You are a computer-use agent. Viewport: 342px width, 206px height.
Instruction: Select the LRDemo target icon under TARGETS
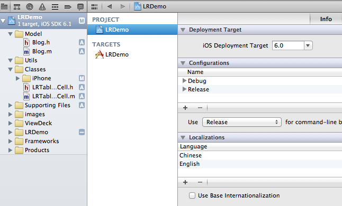pyautogui.click(x=99, y=54)
